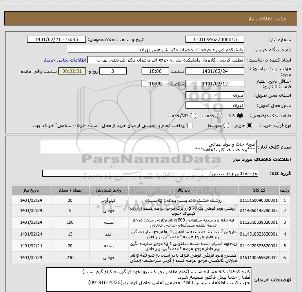Click the گروه کالا field مواد غذائی و نوشیدنی
This screenshot has width=302, height=292.
150,173
